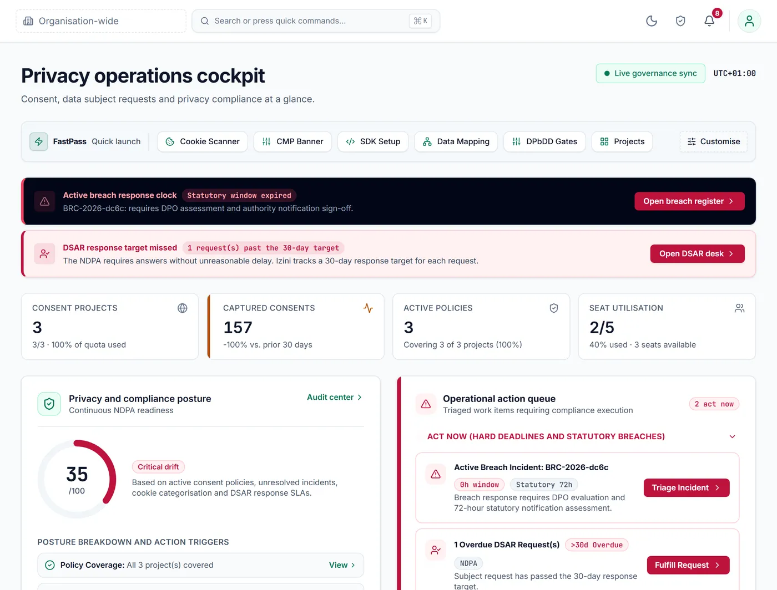Click Open DSAR desk button
The image size is (777, 590).
(697, 254)
